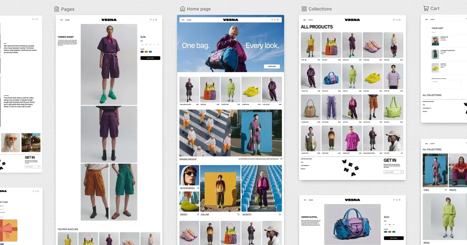Click arrow icon next to TOPS label

445,190
